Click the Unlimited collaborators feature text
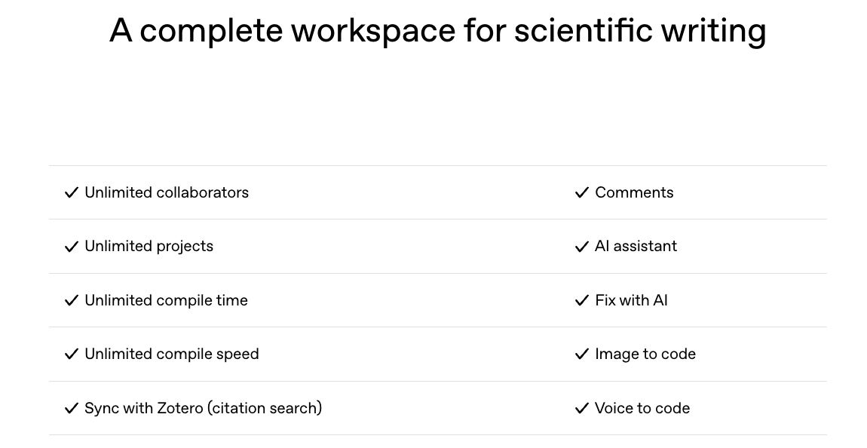 tap(167, 192)
